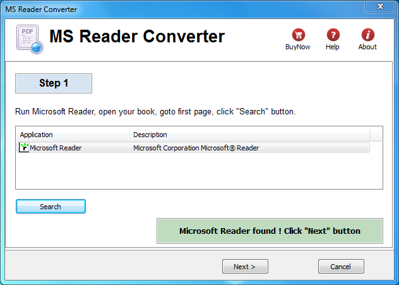
Task: Sort by the Application column header
Action: coord(73,135)
